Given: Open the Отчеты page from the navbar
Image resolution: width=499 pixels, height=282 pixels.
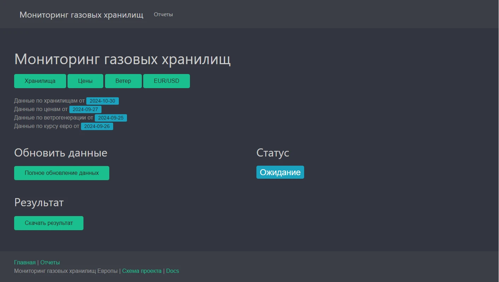Looking at the screenshot, I should [x=163, y=14].
